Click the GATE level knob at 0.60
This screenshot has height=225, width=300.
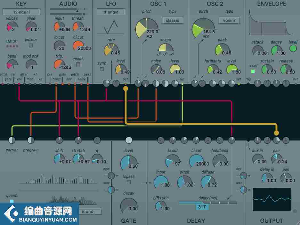coord(129,163)
